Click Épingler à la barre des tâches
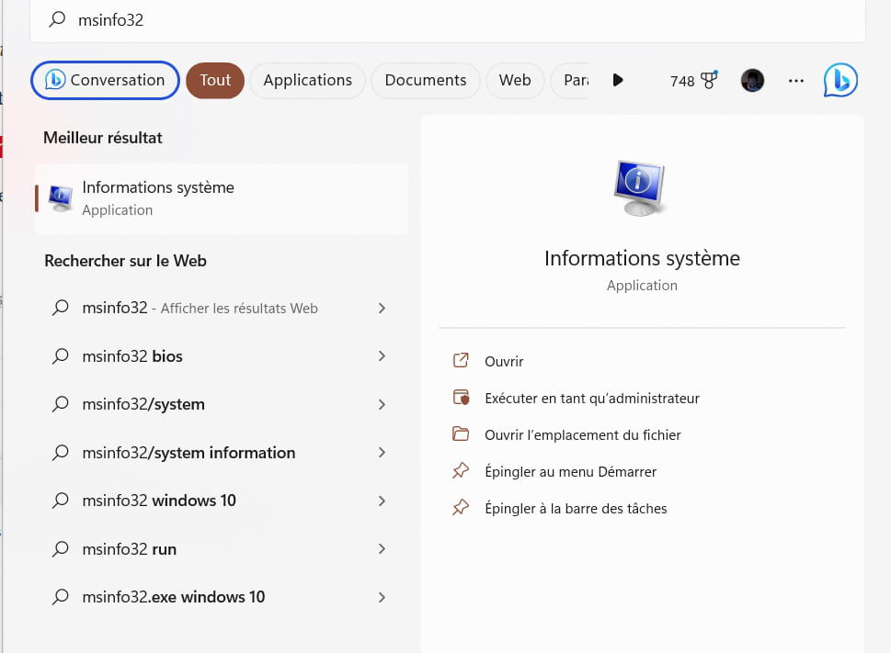Image resolution: width=891 pixels, height=653 pixels. [x=576, y=509]
